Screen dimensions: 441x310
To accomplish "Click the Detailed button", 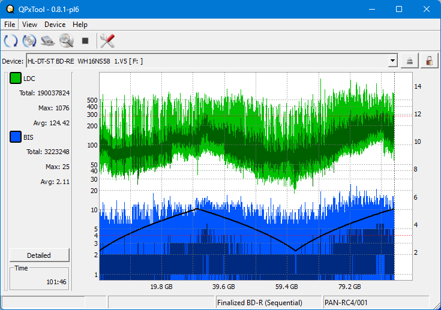I will tap(39, 255).
